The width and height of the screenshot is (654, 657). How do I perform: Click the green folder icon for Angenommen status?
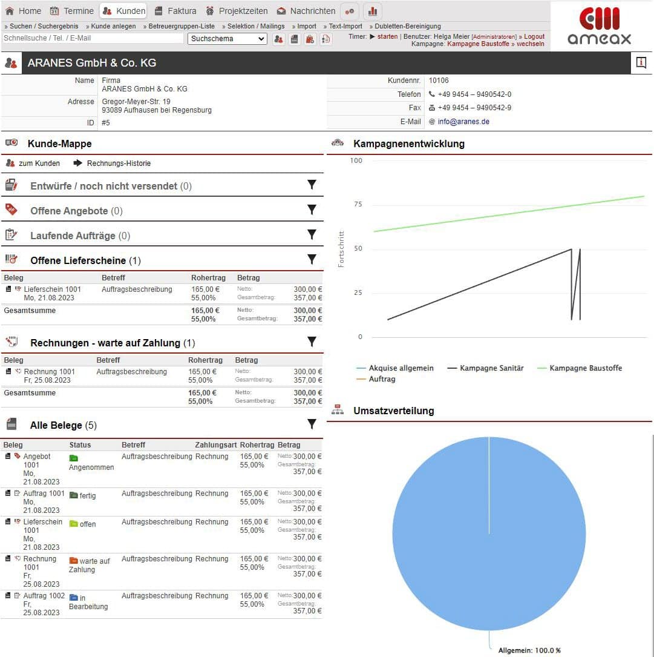(74, 458)
